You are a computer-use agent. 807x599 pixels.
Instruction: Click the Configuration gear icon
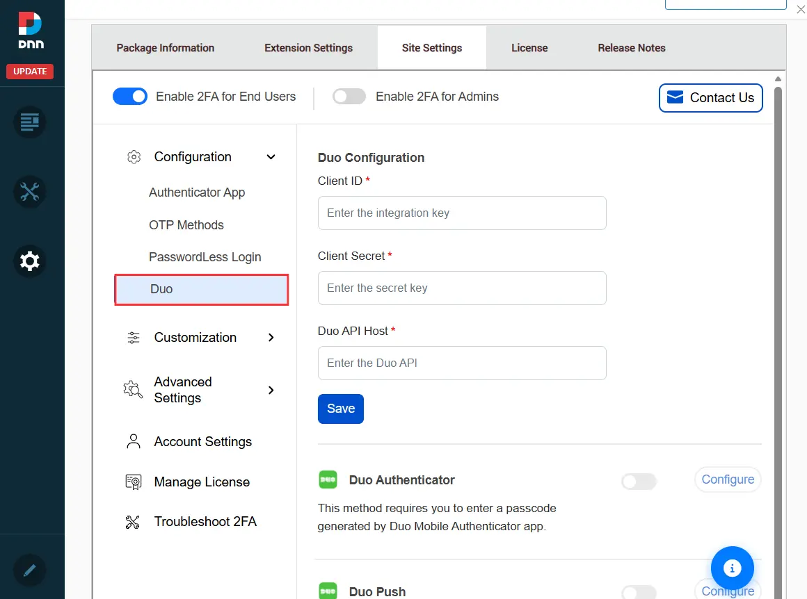[x=134, y=157]
